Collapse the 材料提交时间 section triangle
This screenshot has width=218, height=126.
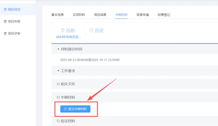pos(58,49)
